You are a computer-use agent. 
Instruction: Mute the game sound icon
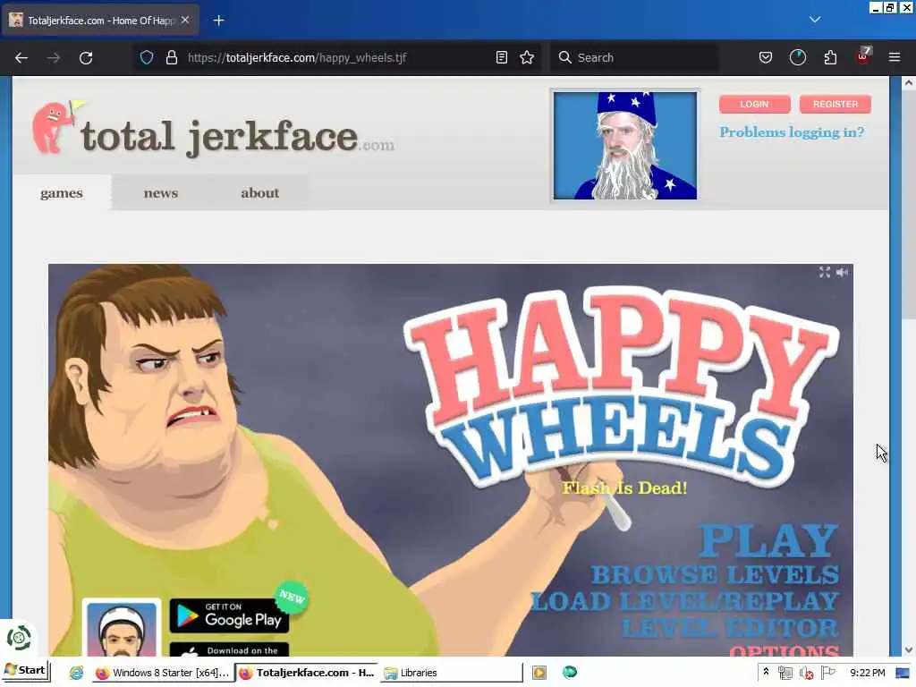click(843, 272)
